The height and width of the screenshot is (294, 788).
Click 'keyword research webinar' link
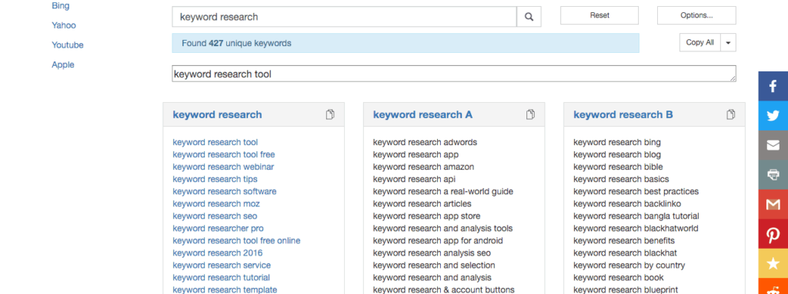(x=223, y=167)
